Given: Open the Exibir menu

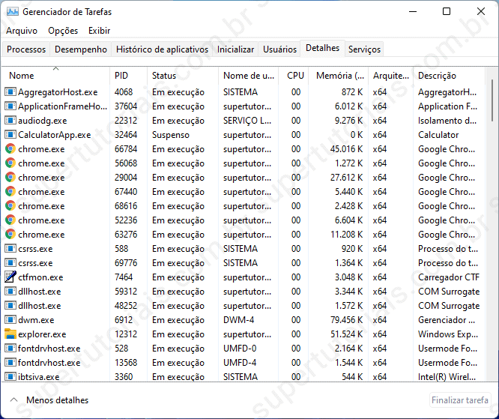Looking at the screenshot, I should coord(99,31).
